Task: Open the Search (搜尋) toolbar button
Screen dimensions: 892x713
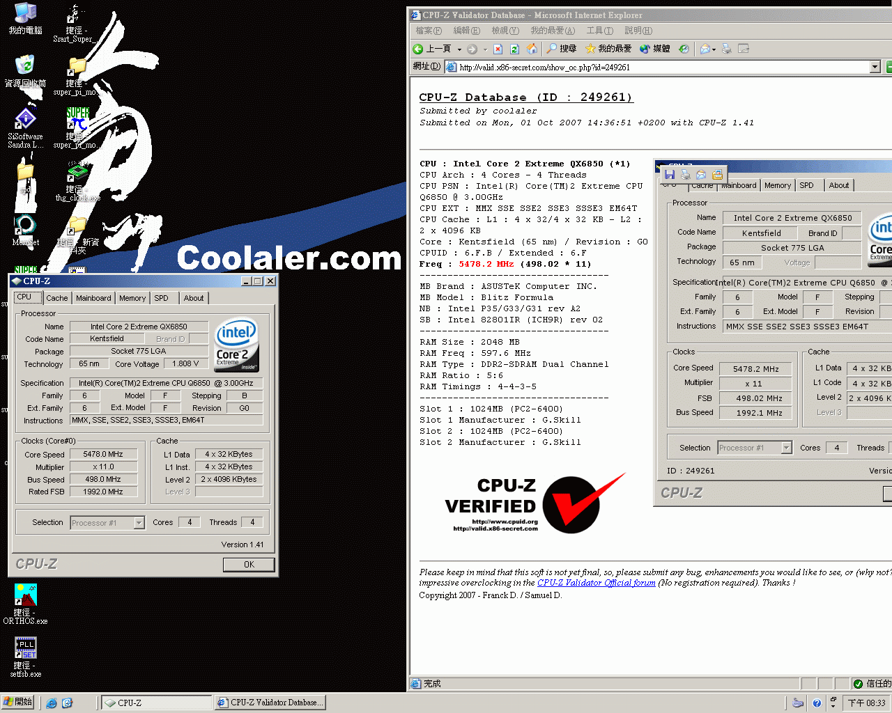Action: (x=562, y=49)
